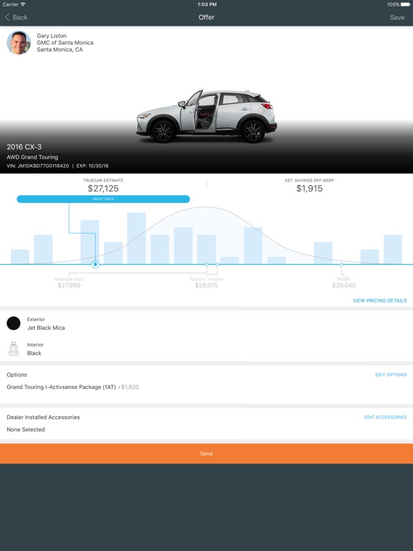The image size is (413, 551).
Task: Click the 'Black' interior color text
Action: [x=34, y=353]
